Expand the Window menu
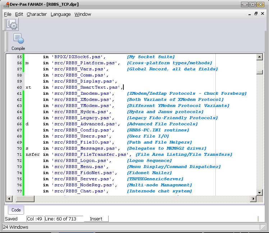Image resolution: width=269 pixels, height=233 pixels. pyautogui.click(x=83, y=14)
